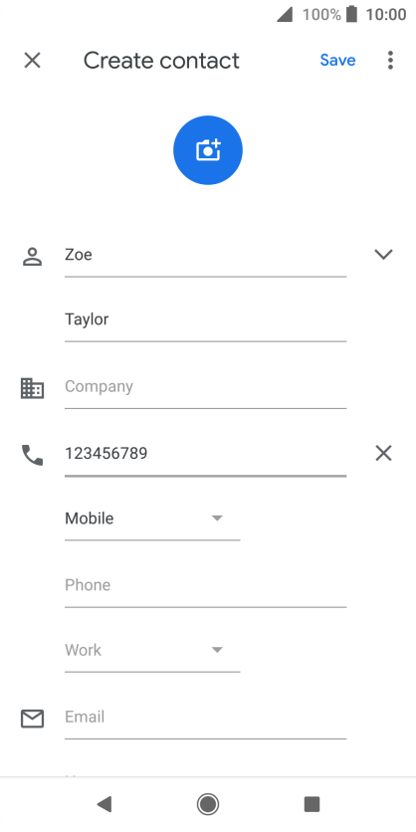Image resolution: width=416 pixels, height=832 pixels.
Task: Expand name fields with the chevron arrow
Action: click(383, 255)
